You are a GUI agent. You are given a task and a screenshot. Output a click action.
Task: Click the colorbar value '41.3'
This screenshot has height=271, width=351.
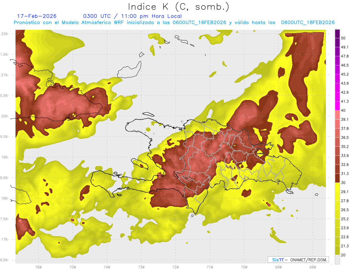tap(345, 101)
